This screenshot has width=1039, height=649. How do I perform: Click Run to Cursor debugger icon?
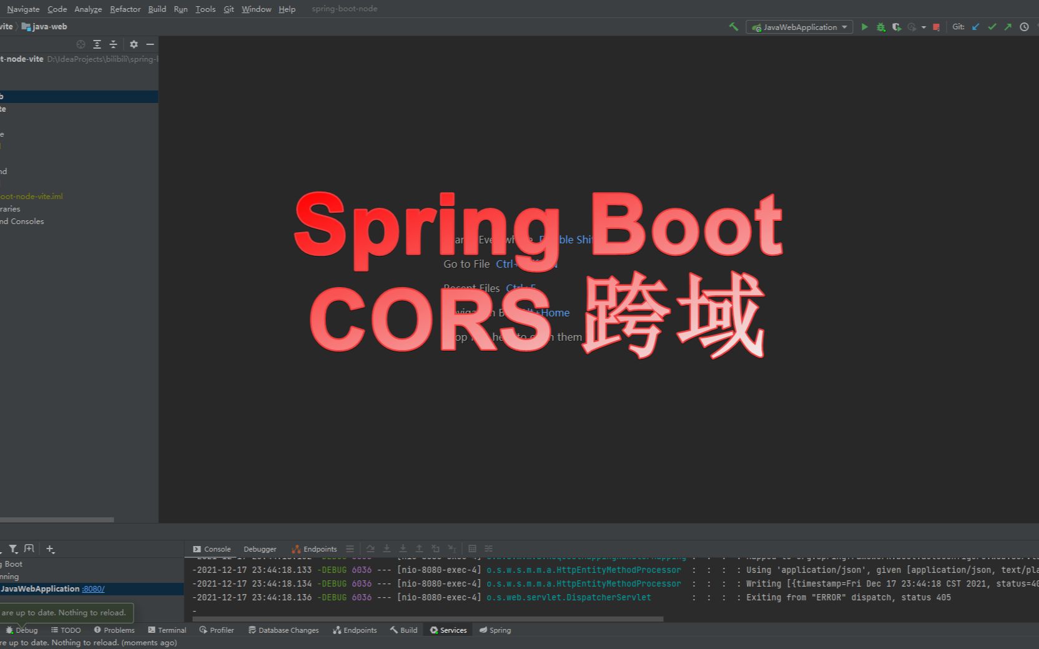click(451, 549)
